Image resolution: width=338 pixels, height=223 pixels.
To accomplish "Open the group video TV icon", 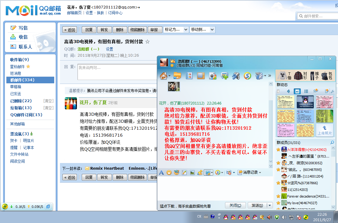I will click(x=201, y=76).
